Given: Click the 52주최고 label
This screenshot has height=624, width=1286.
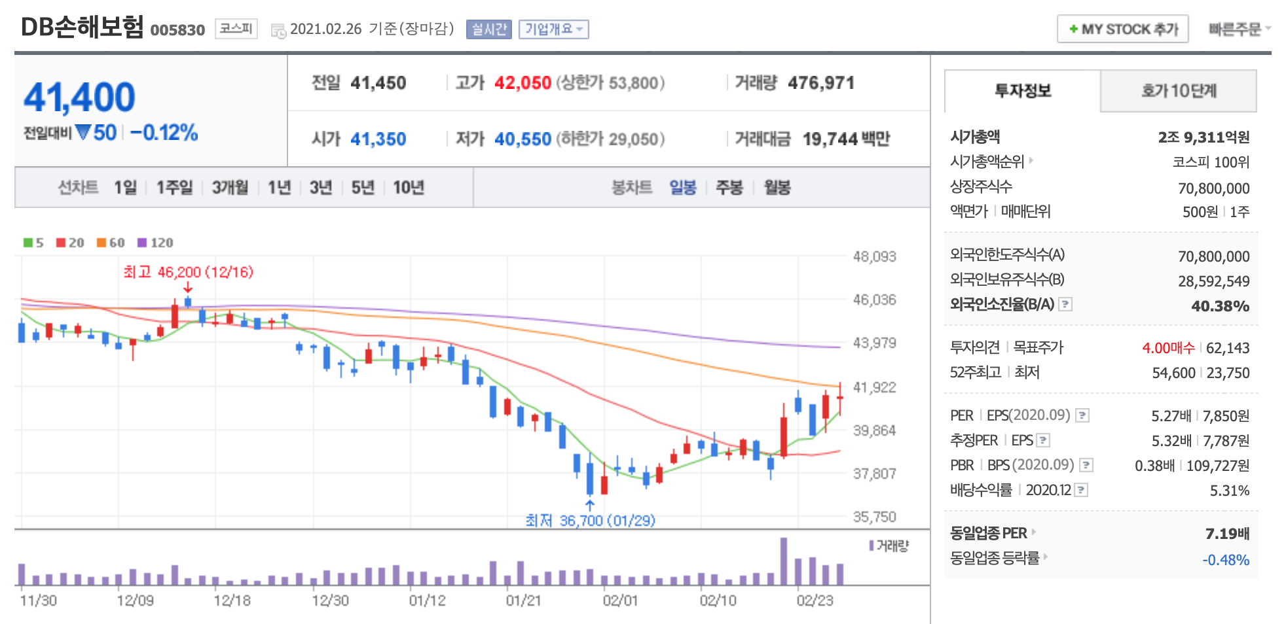Looking at the screenshot, I should click(x=975, y=372).
